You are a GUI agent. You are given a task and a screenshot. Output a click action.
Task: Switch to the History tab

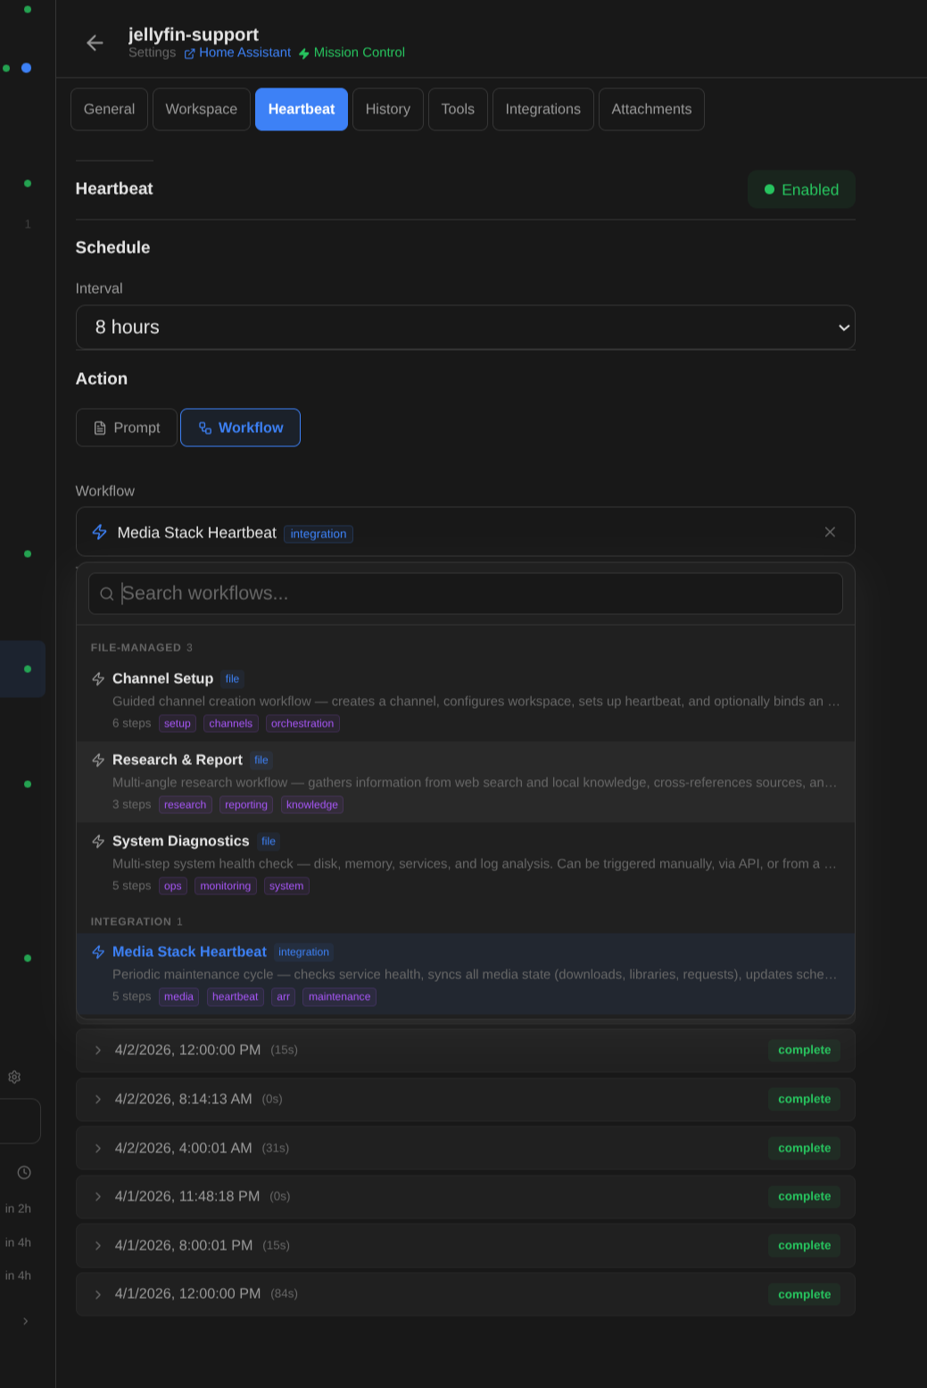coord(387,109)
